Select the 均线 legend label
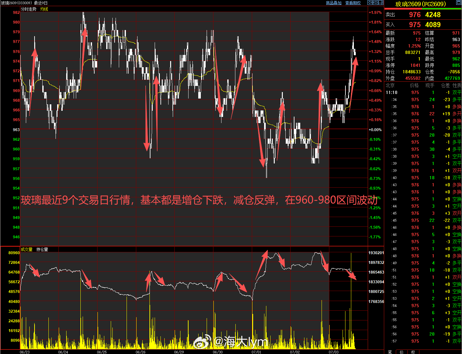 [x=44, y=9]
